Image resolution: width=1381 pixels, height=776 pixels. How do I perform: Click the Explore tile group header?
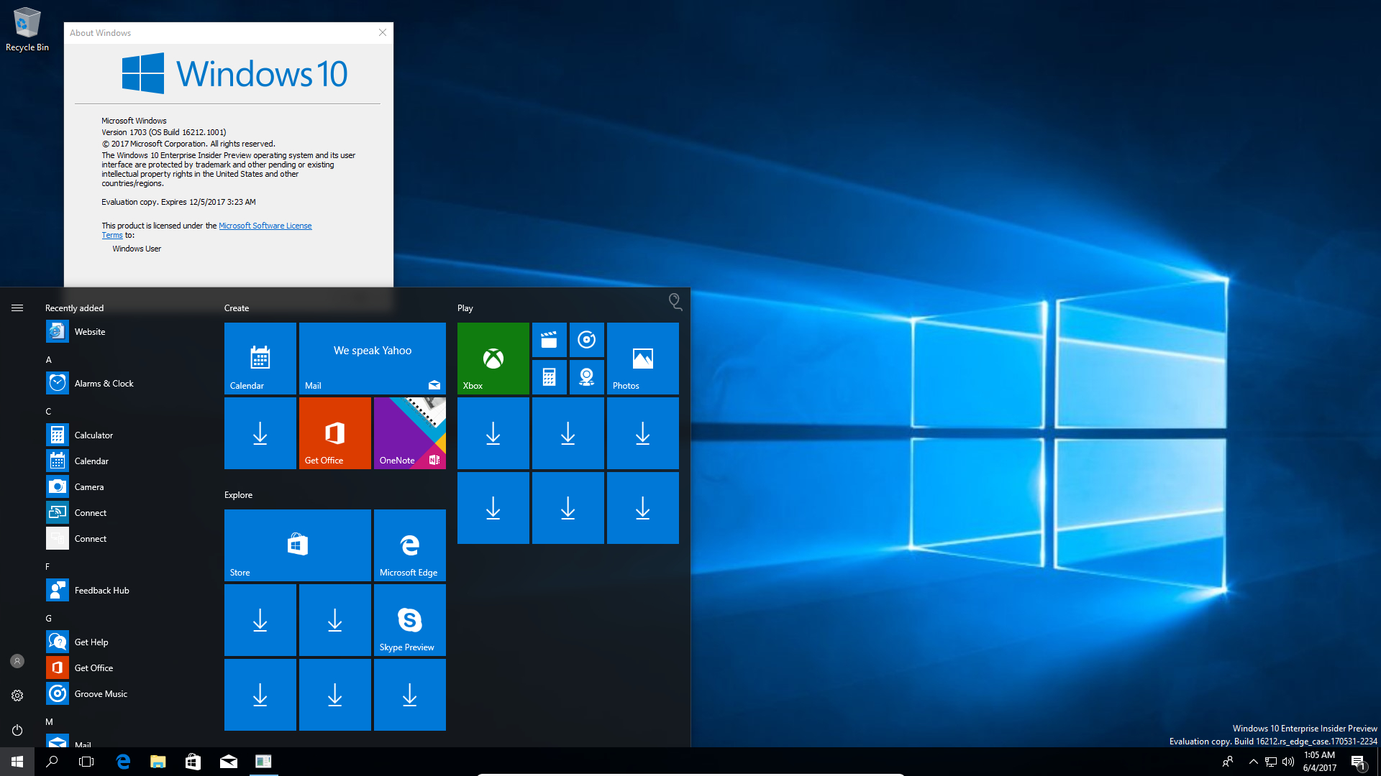tap(239, 495)
